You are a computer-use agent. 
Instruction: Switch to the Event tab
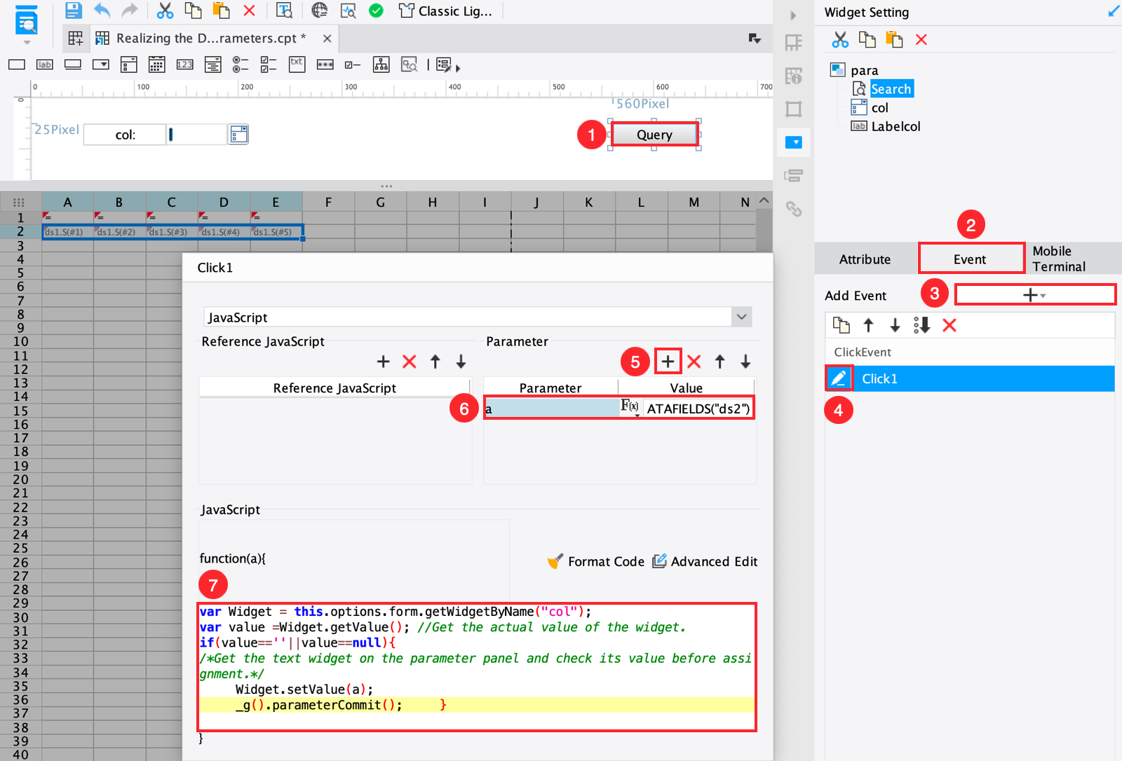[971, 259]
